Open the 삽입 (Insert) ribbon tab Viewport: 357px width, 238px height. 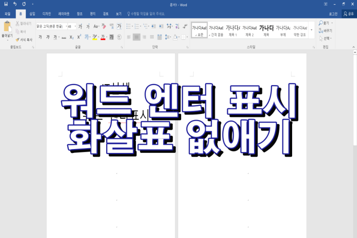[32, 14]
